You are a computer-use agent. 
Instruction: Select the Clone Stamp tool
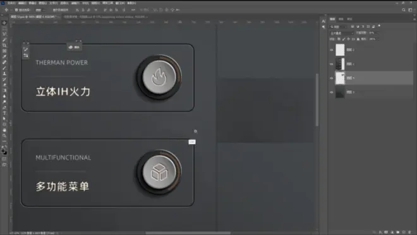pyautogui.click(x=4, y=74)
